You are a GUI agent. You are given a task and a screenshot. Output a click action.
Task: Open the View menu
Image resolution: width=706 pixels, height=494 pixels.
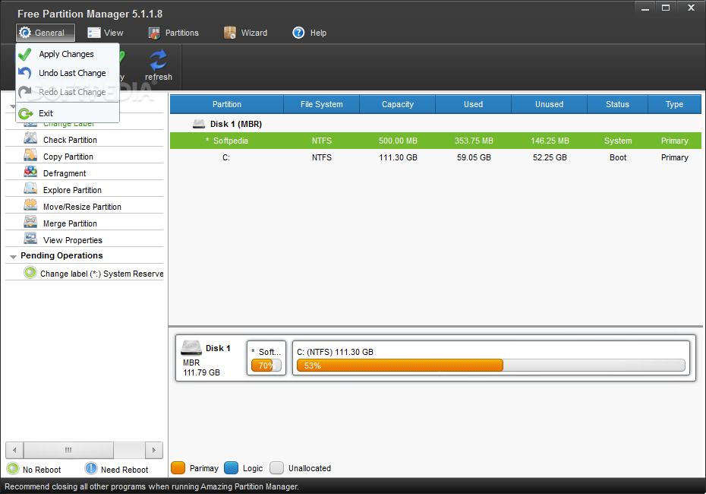pyautogui.click(x=106, y=33)
